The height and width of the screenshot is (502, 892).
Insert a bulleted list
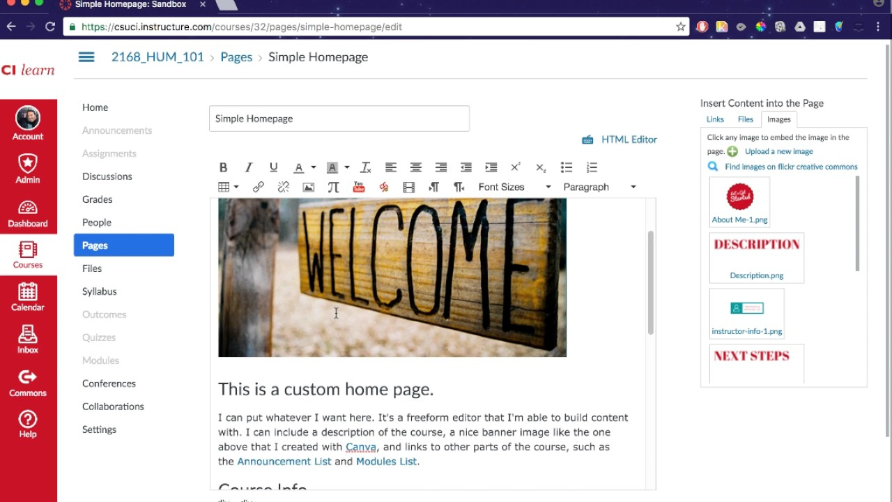(x=566, y=167)
